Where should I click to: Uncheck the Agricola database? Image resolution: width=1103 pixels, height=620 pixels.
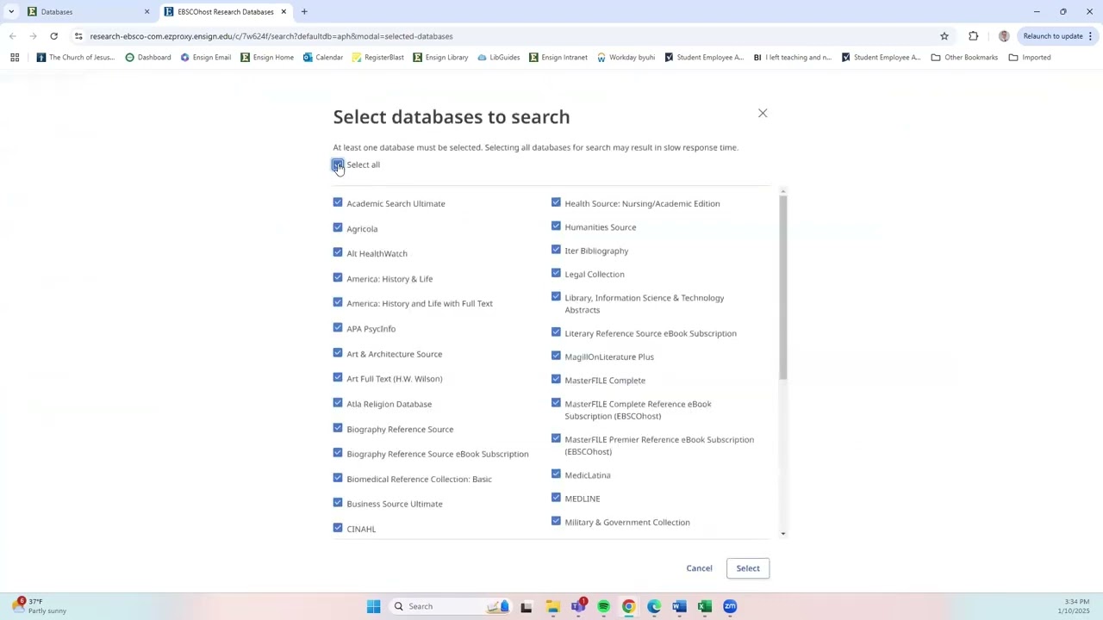pos(338,227)
